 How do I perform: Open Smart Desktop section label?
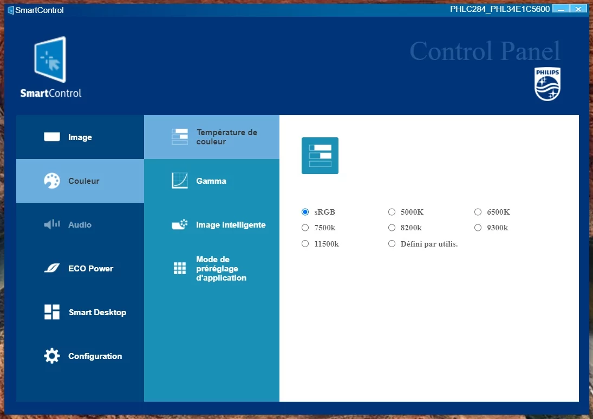click(x=97, y=312)
